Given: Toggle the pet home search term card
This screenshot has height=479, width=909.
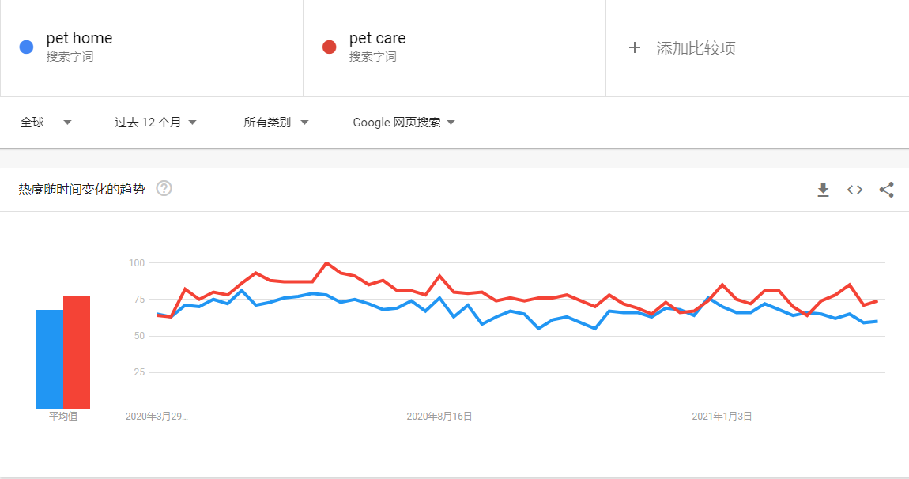Looking at the screenshot, I should (x=150, y=47).
